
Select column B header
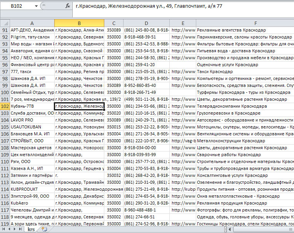[x=79, y=23]
